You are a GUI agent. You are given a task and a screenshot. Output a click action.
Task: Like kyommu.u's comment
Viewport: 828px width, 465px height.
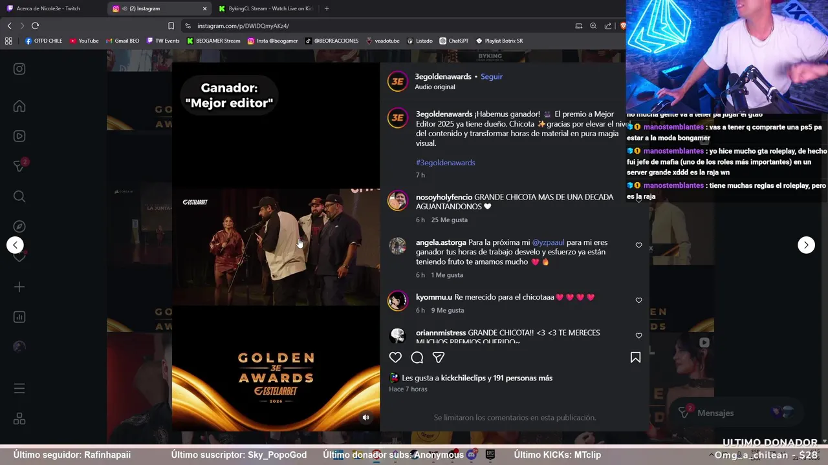[x=638, y=300]
